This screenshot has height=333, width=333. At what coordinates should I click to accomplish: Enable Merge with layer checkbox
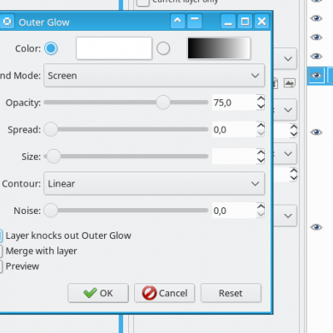point(1,251)
